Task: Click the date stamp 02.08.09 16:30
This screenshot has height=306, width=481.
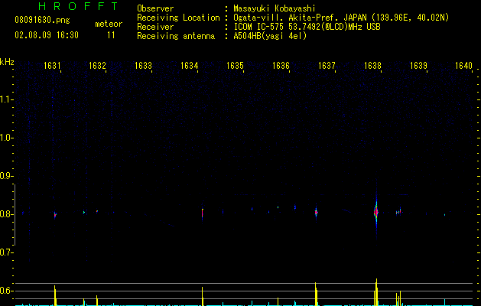Action: tap(47, 35)
